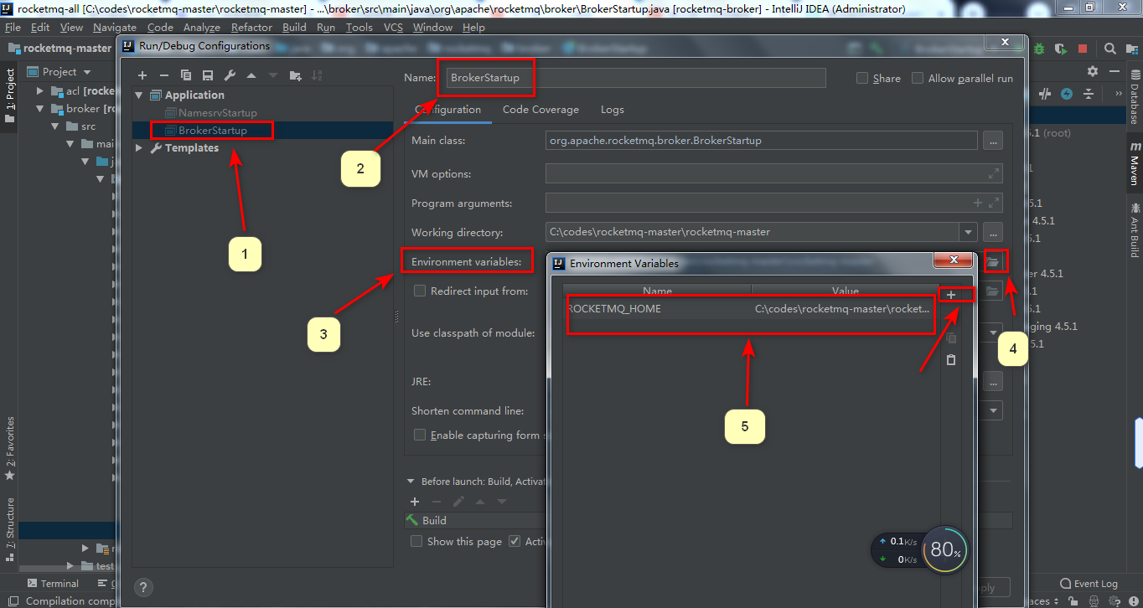Copy the selected configuration

click(x=186, y=75)
